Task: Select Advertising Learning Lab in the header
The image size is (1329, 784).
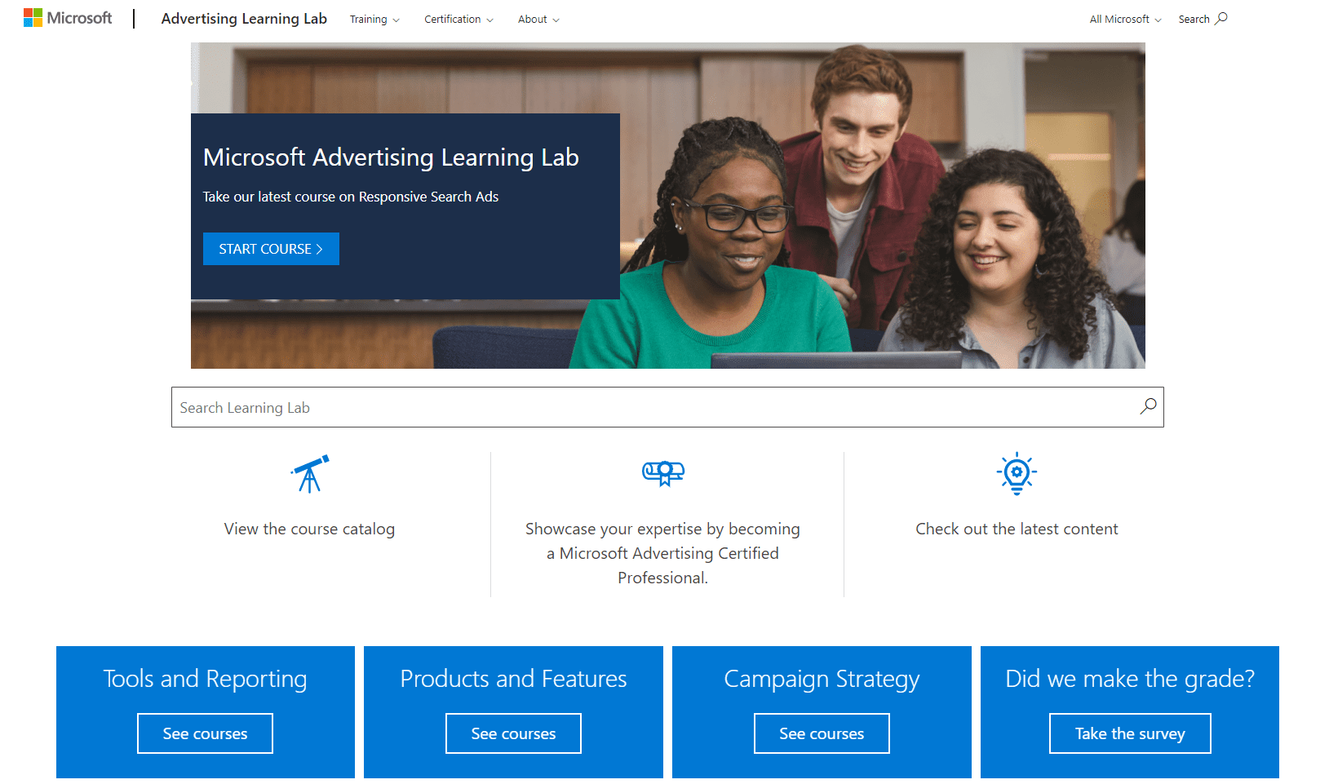Action: point(244,18)
